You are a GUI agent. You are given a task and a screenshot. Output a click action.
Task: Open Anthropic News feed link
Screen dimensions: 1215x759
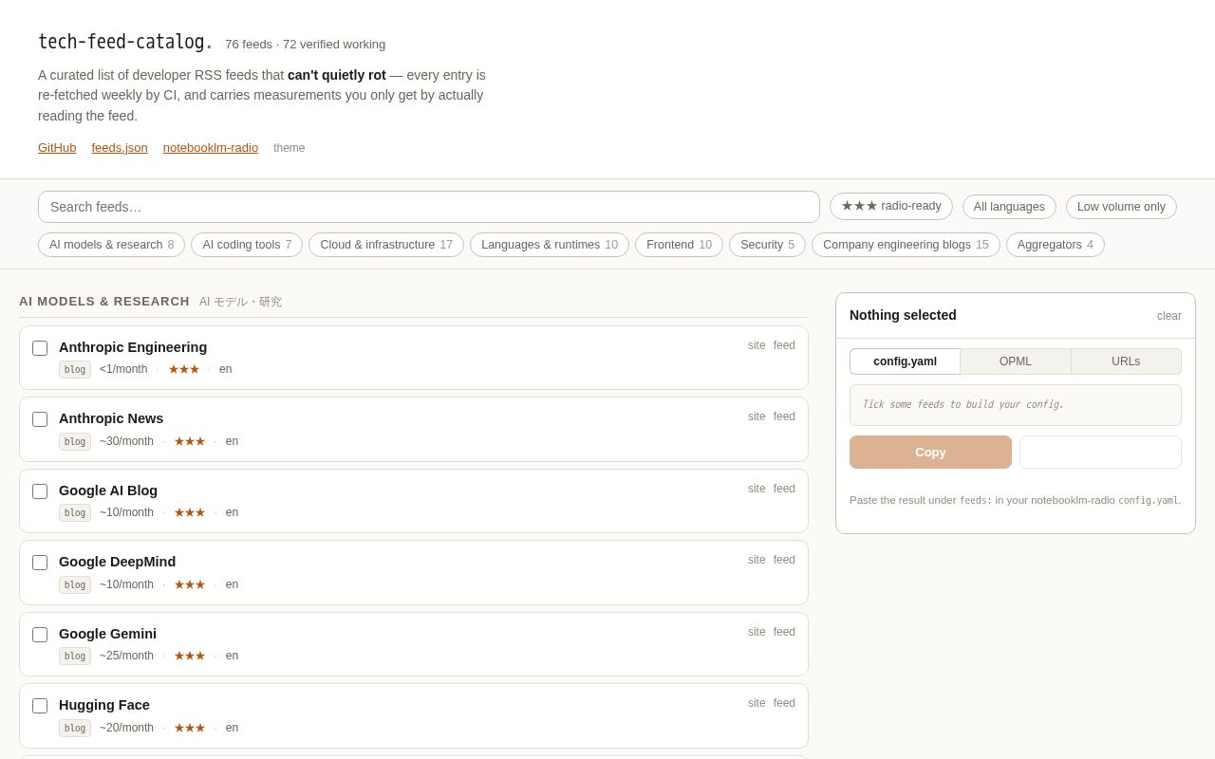click(784, 417)
